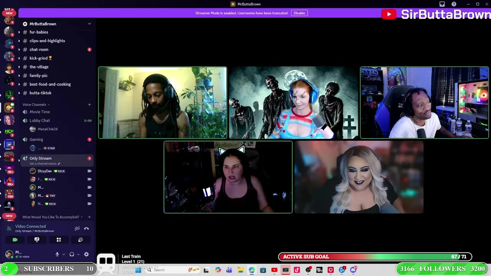Expand arrow beside chat-room channel
Viewport: 491px width, 276px height.
click(x=19, y=49)
